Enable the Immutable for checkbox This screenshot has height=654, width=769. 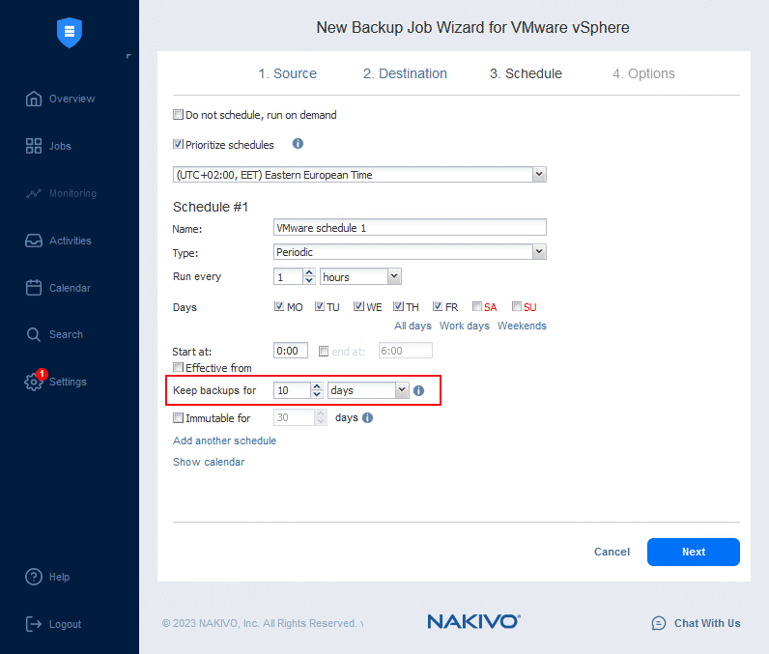point(178,417)
